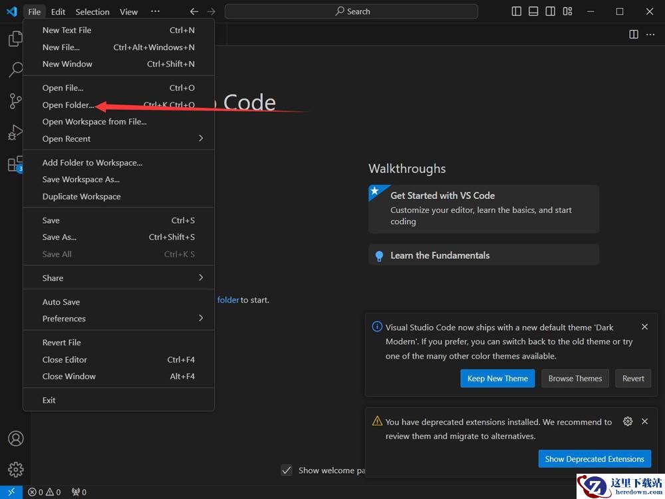The height and width of the screenshot is (499, 665).
Task: Choose Open Folder...
Action: (x=119, y=105)
